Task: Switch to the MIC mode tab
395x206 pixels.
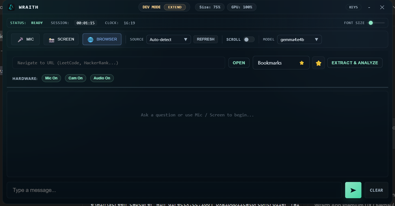Action: (x=25, y=39)
